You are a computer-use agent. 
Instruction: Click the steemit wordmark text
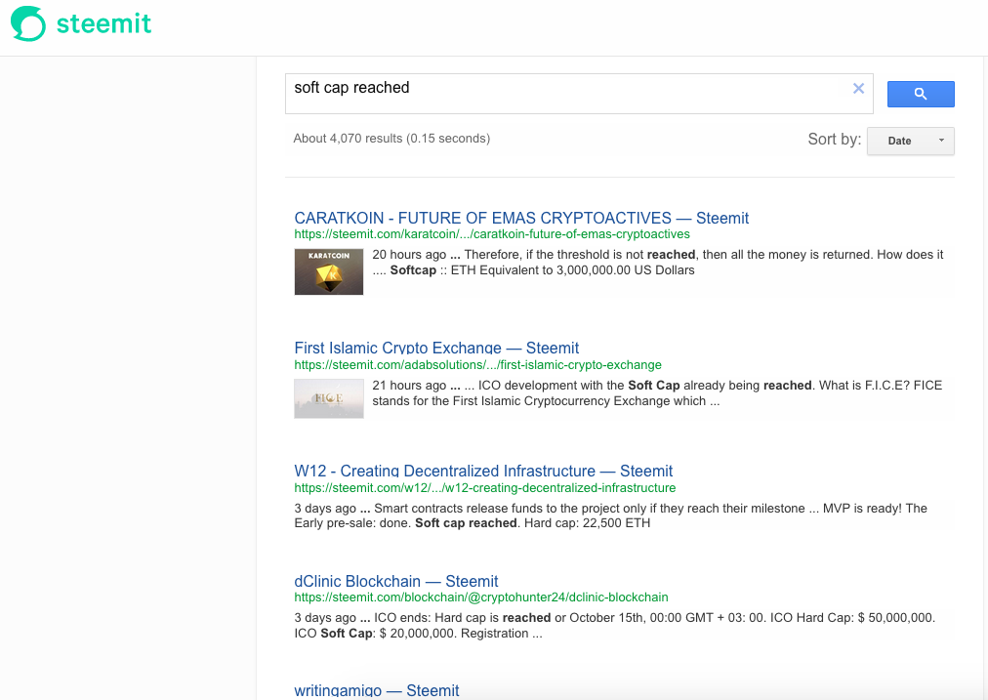[103, 24]
